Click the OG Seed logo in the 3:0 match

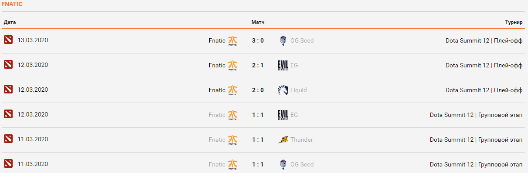283,41
